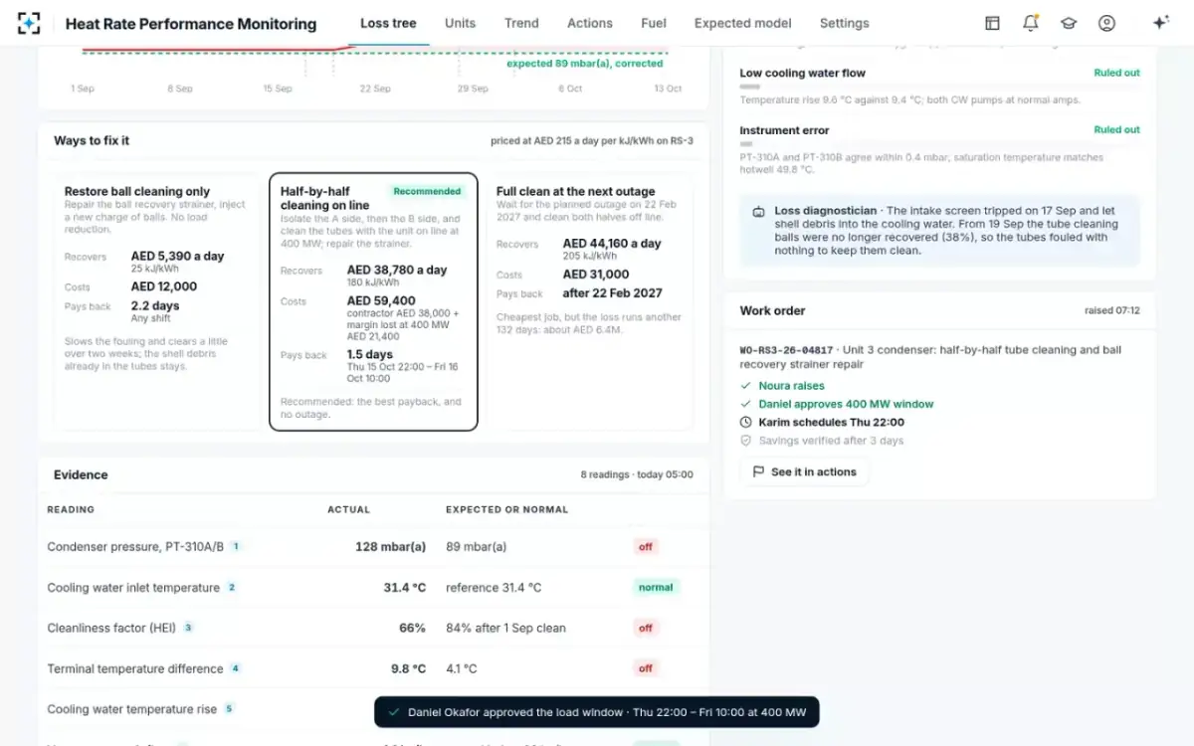Switch to the Loss tree tab
The height and width of the screenshot is (746, 1194).
coord(388,23)
